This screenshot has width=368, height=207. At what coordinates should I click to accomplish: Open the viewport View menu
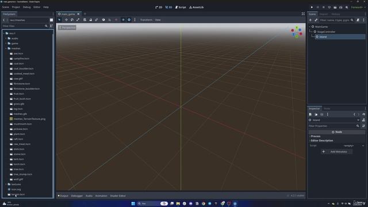[x=158, y=20]
